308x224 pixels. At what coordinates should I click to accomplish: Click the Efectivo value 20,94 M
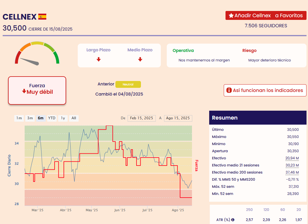[x=292, y=158]
